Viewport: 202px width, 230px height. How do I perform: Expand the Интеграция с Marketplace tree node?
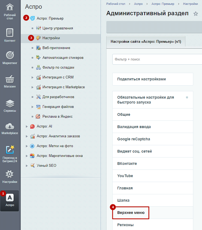click(32, 87)
